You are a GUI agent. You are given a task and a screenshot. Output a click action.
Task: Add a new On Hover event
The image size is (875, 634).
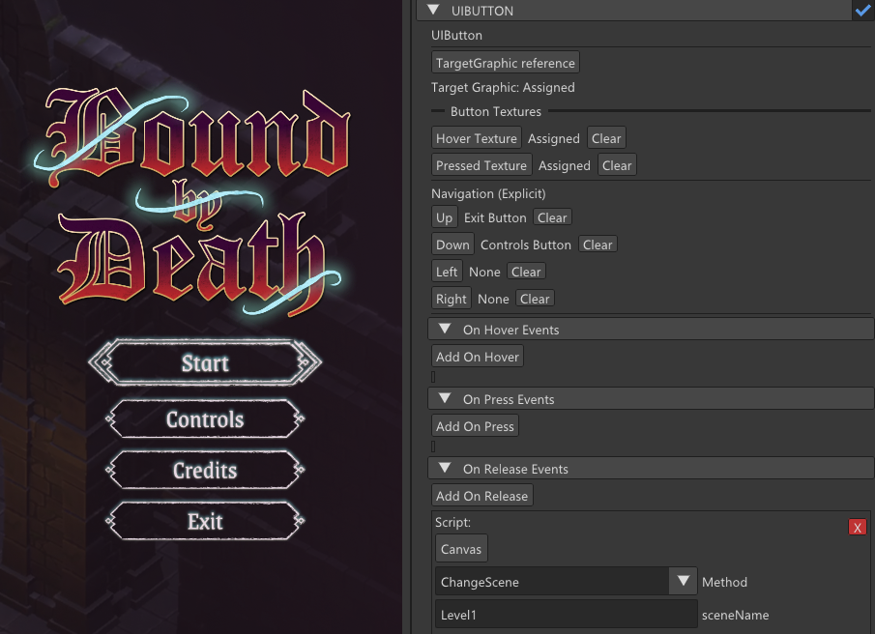click(x=477, y=357)
